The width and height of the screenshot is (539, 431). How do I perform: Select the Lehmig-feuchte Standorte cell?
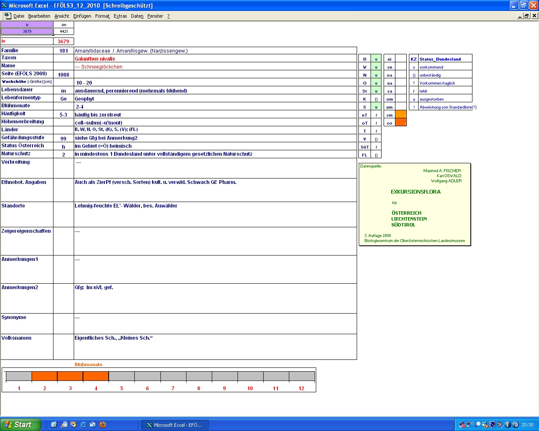pyautogui.click(x=215, y=214)
